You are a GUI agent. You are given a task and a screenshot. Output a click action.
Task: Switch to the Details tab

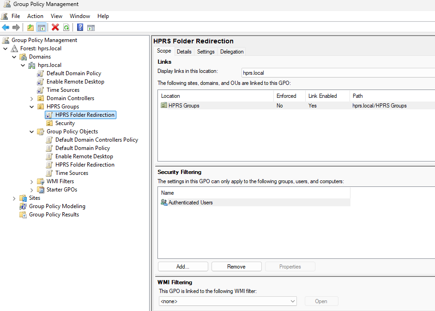184,52
